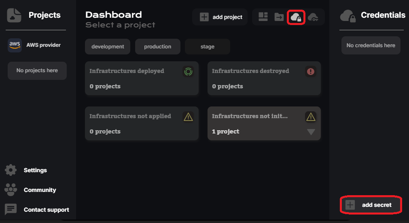Click the not applied warning triangle icon

click(188, 117)
